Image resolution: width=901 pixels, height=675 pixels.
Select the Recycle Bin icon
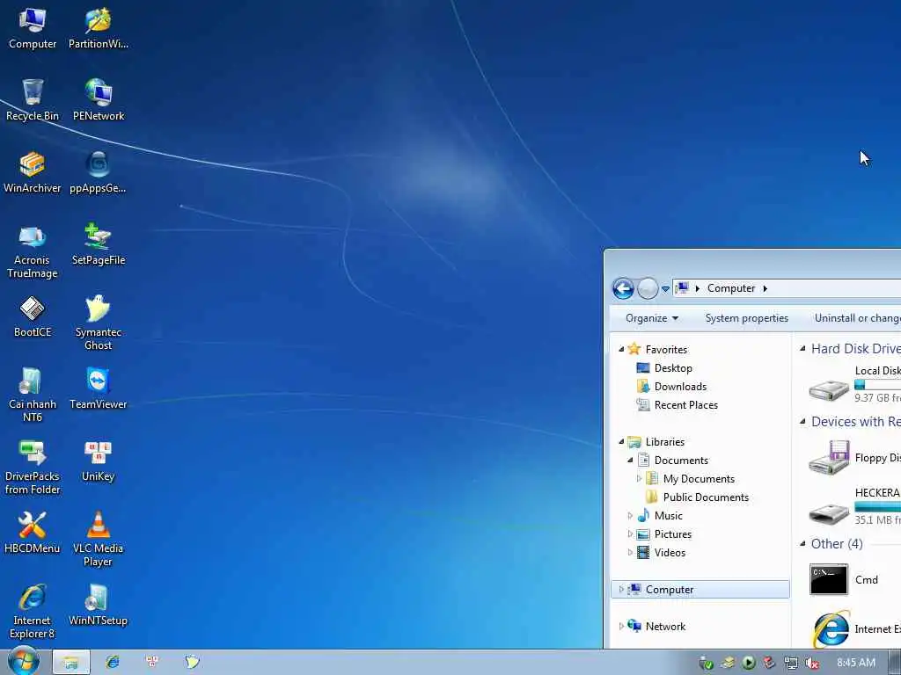[x=33, y=100]
